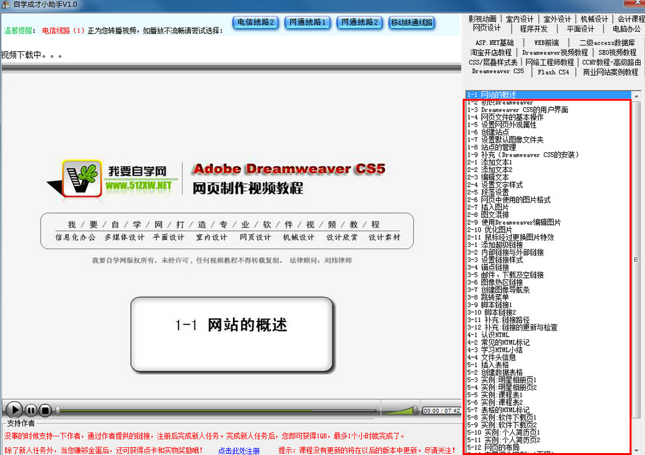Image resolution: width=645 pixels, height=455 pixels.
Task: Select lesson 3-4 锚点链接
Action: tap(549, 268)
